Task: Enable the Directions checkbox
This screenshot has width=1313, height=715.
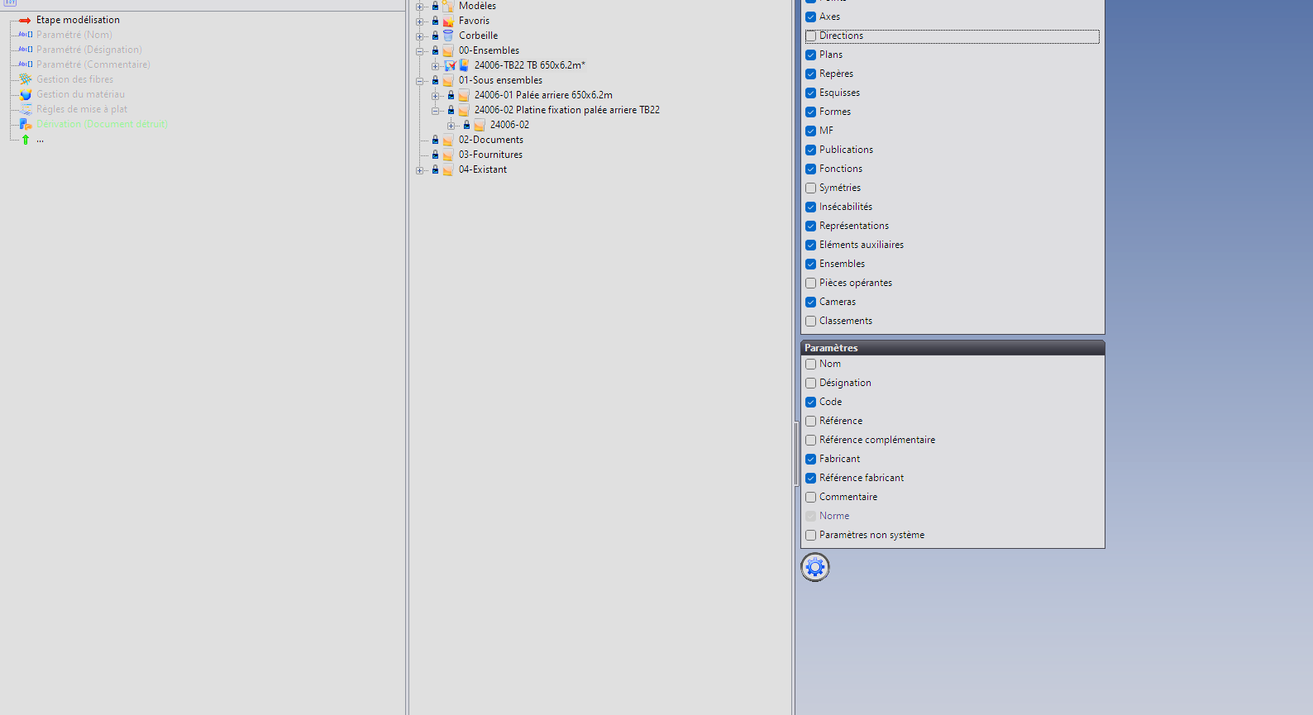Action: coord(811,36)
